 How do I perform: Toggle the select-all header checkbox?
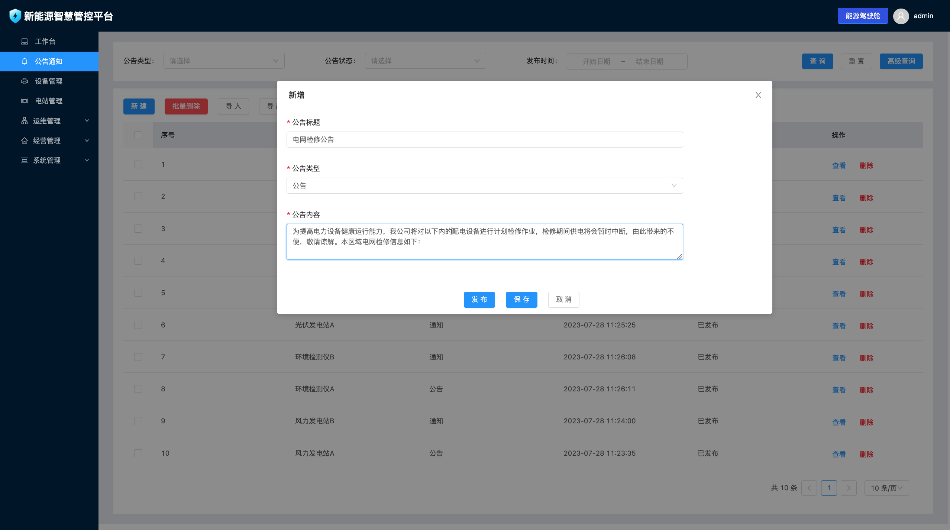[138, 135]
